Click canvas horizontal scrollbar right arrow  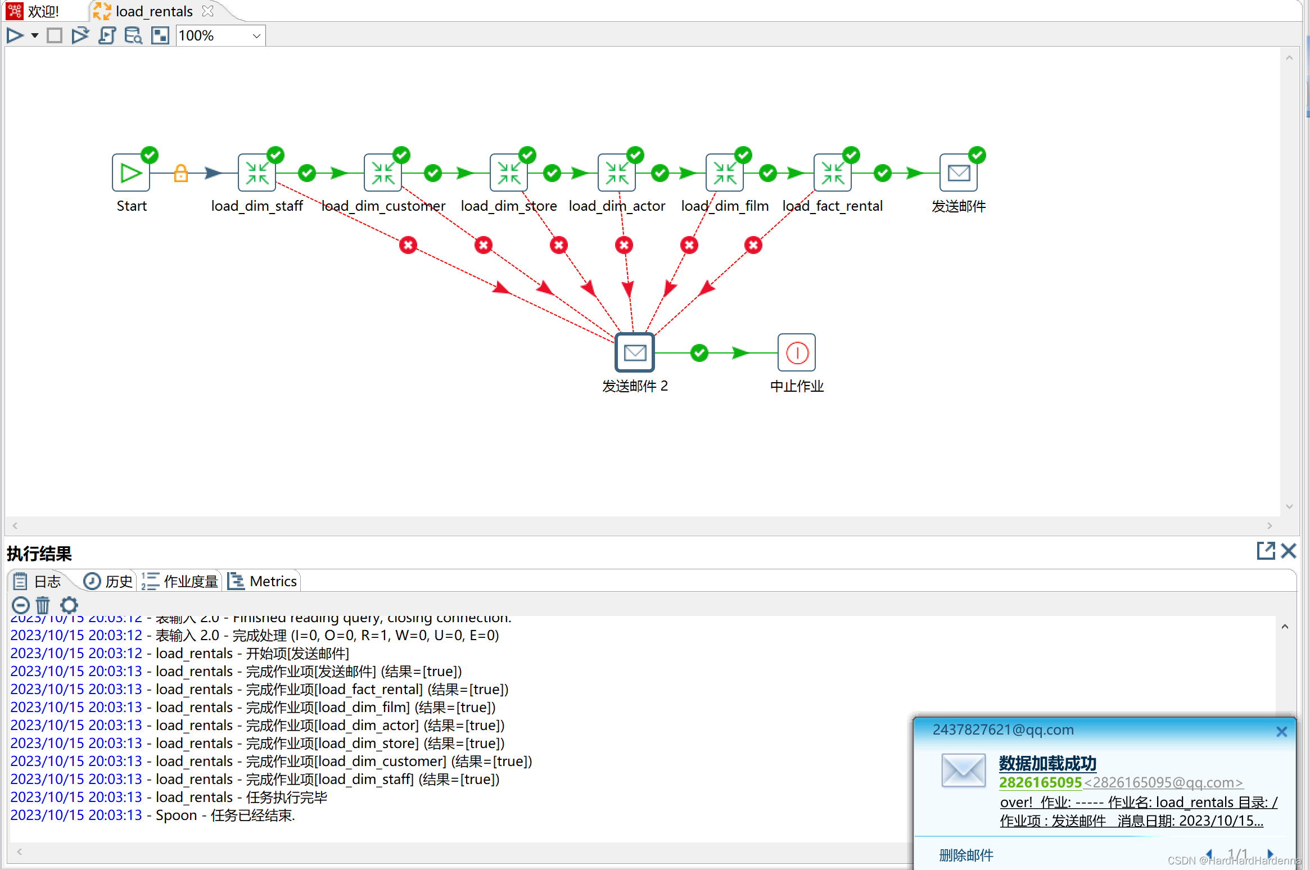click(x=1270, y=525)
